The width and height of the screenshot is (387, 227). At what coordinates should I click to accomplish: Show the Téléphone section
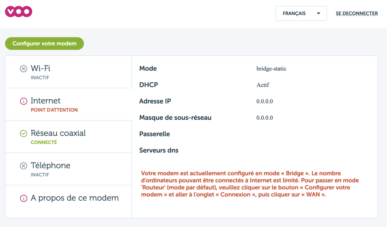[x=68, y=169]
